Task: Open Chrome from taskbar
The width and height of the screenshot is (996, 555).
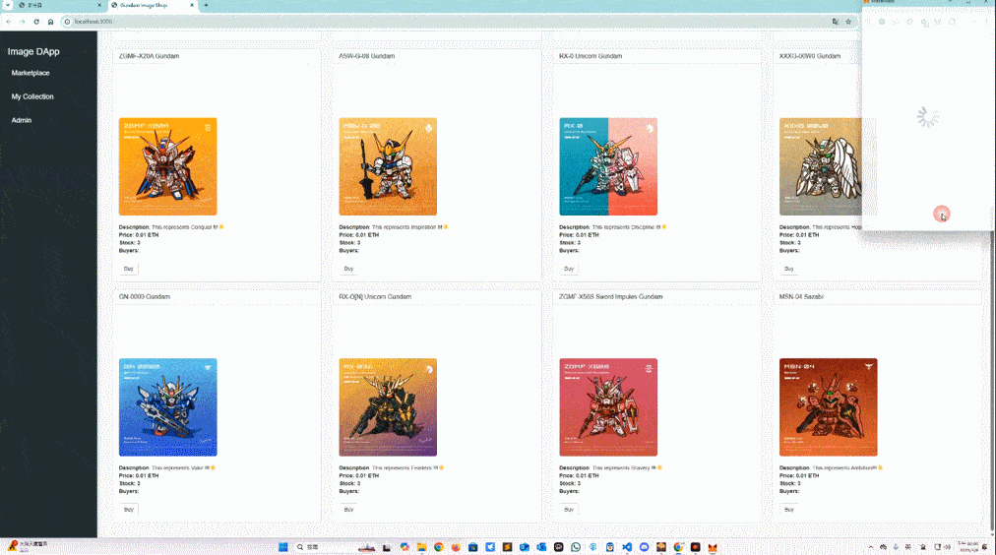Action: tap(438, 547)
